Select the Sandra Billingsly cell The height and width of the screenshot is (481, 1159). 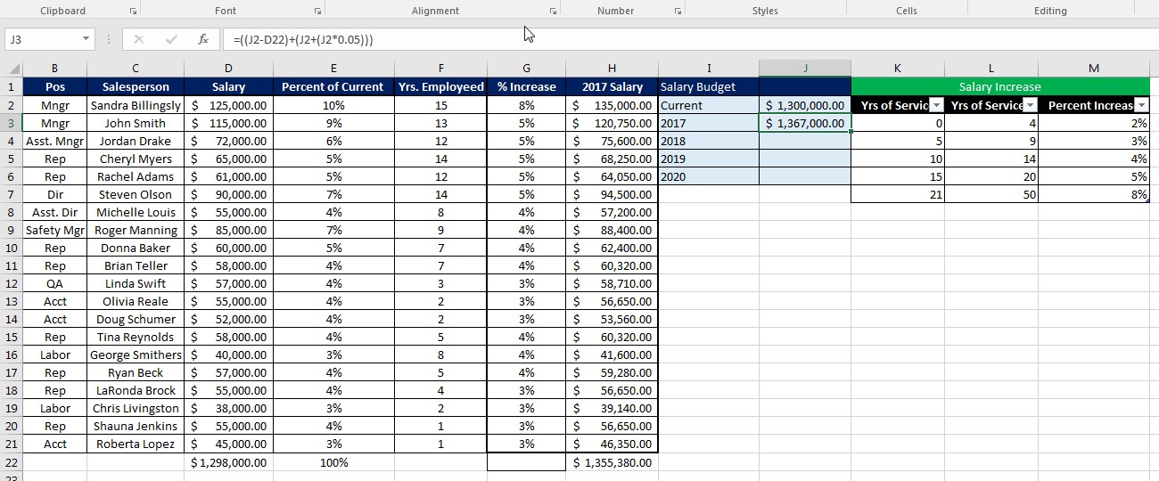click(136, 105)
